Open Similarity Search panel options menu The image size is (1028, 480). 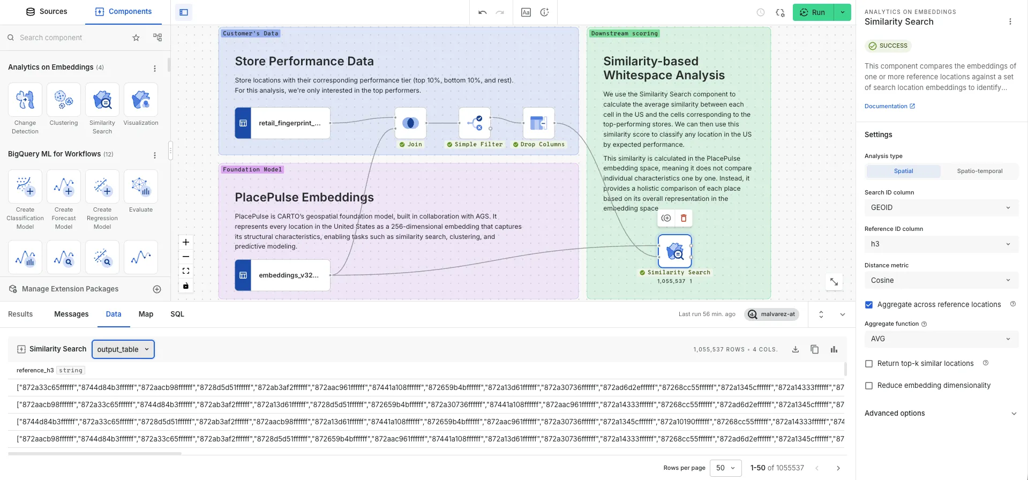coord(1010,22)
